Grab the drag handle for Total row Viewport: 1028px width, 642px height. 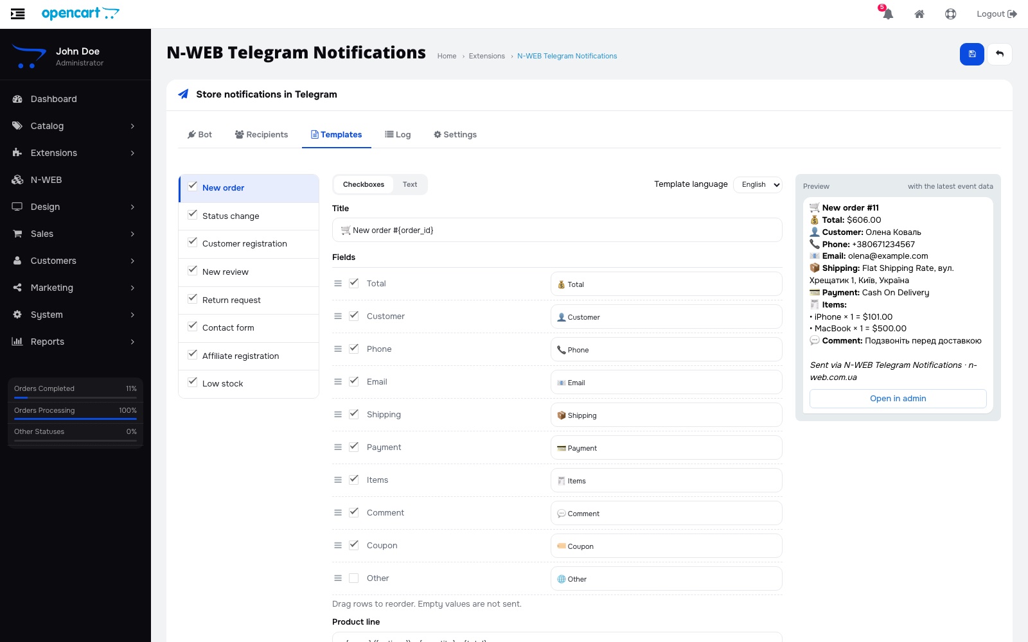click(x=338, y=283)
